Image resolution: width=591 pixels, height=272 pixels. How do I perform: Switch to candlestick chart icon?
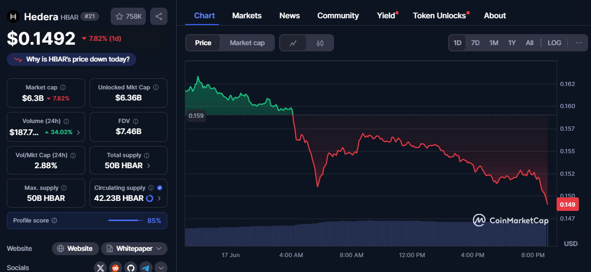click(320, 43)
